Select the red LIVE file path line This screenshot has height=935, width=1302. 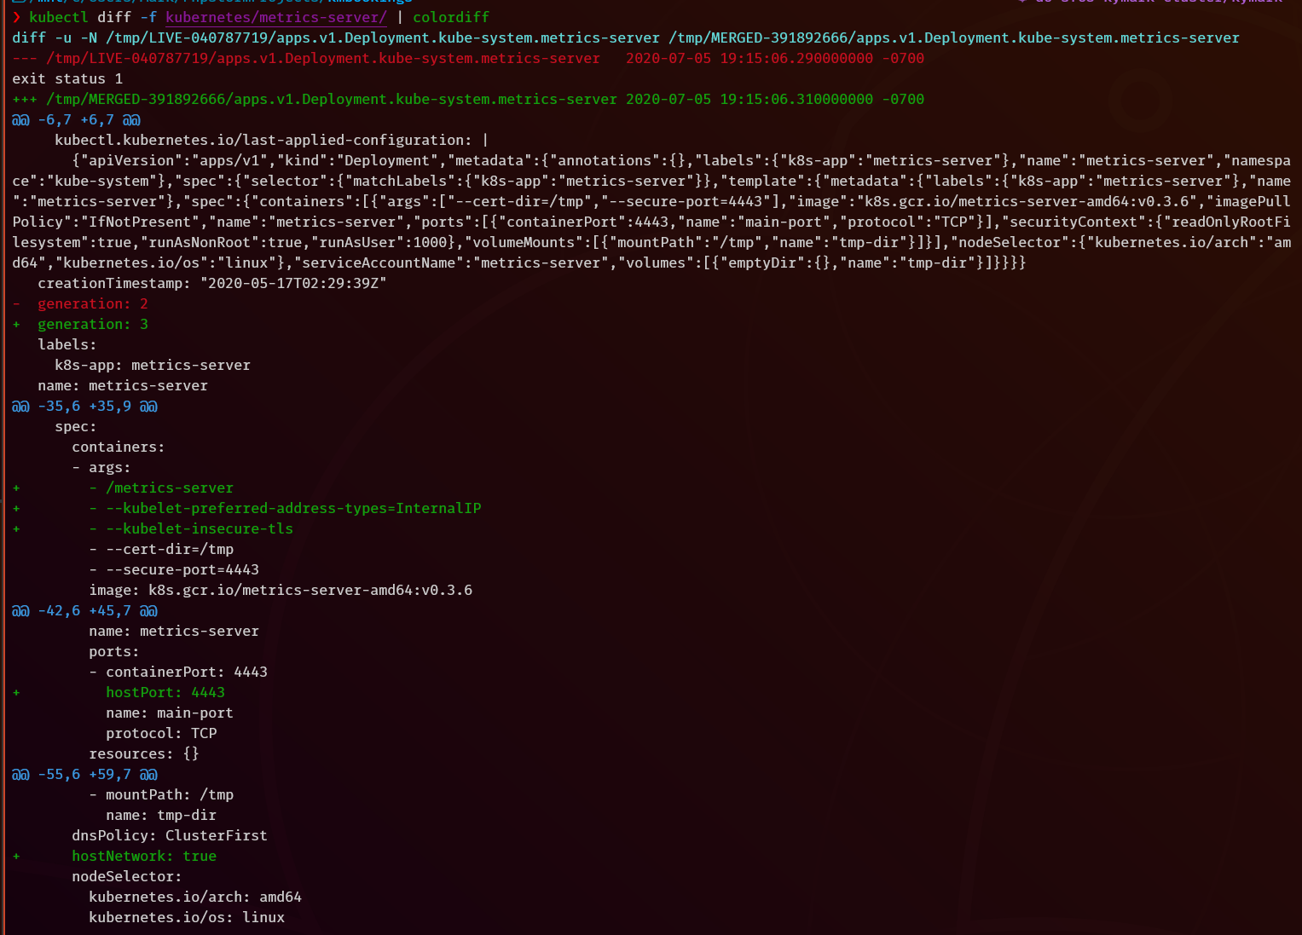coord(322,58)
